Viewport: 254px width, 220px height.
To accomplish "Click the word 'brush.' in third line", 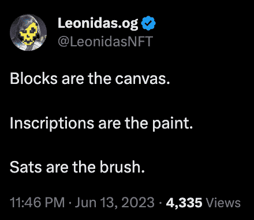I will click(122, 167).
